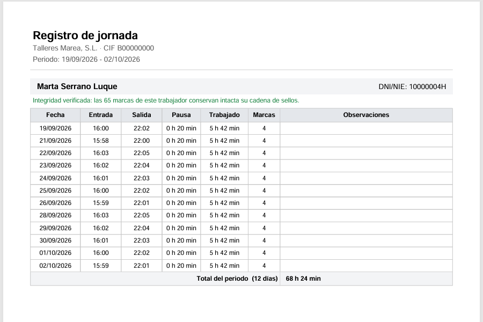Click entry time '15:59' on 26/09/2026
This screenshot has width=483, height=322.
[101, 203]
